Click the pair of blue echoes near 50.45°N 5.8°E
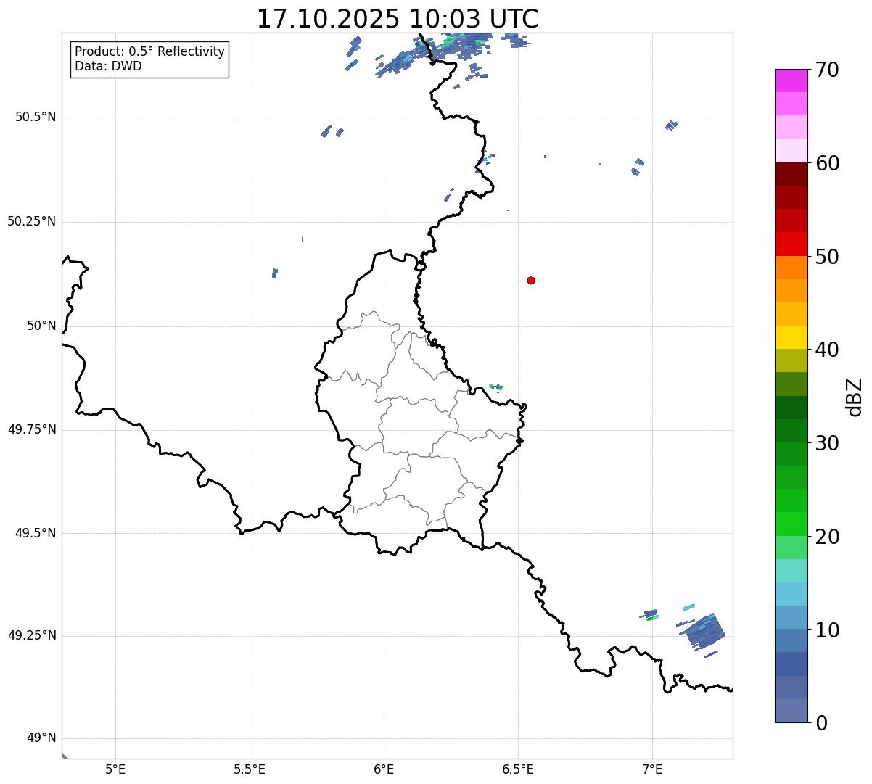 click(332, 131)
